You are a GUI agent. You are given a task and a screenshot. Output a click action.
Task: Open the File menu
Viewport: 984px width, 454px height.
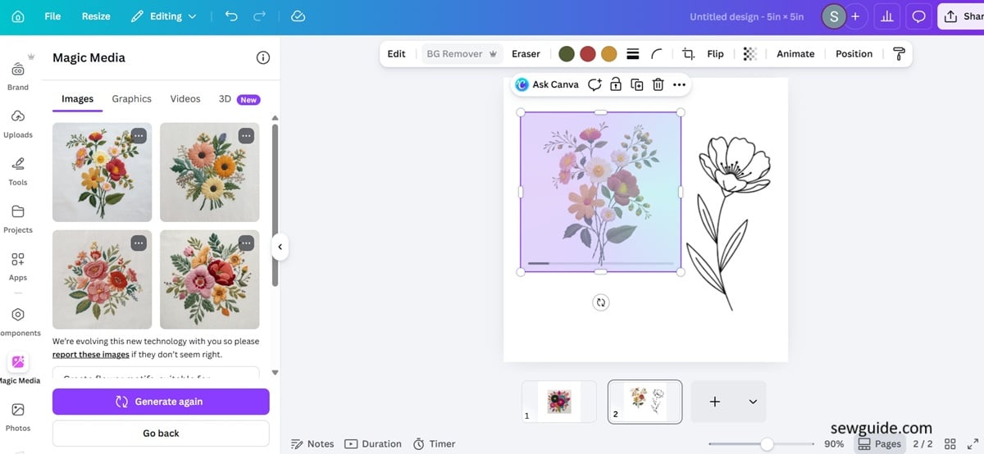coord(52,16)
